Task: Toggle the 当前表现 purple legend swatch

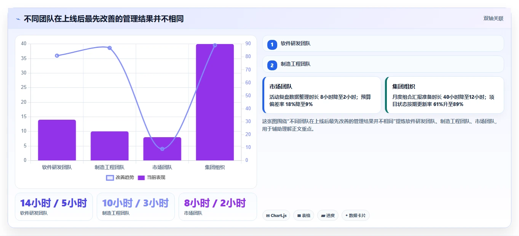Action: tap(141, 177)
